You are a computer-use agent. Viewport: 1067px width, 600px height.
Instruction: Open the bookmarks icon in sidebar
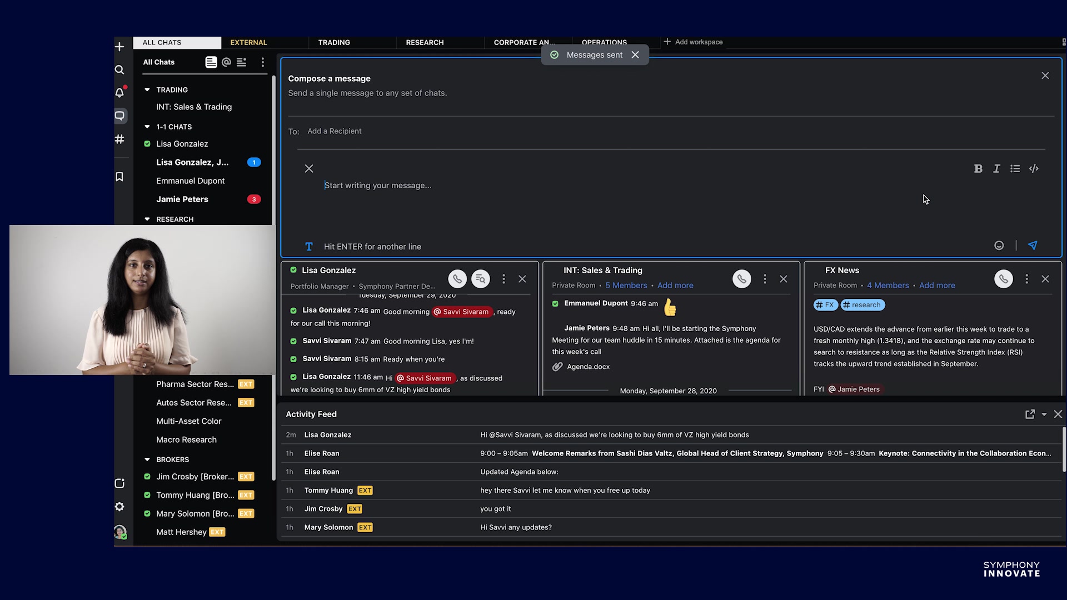click(x=119, y=176)
